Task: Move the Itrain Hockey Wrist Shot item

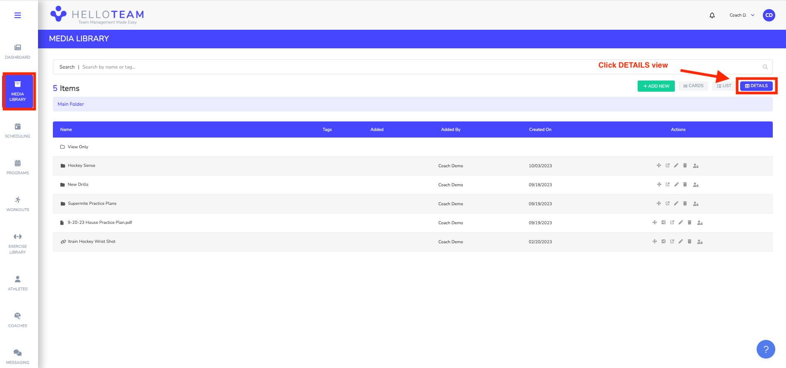Action: 655,242
